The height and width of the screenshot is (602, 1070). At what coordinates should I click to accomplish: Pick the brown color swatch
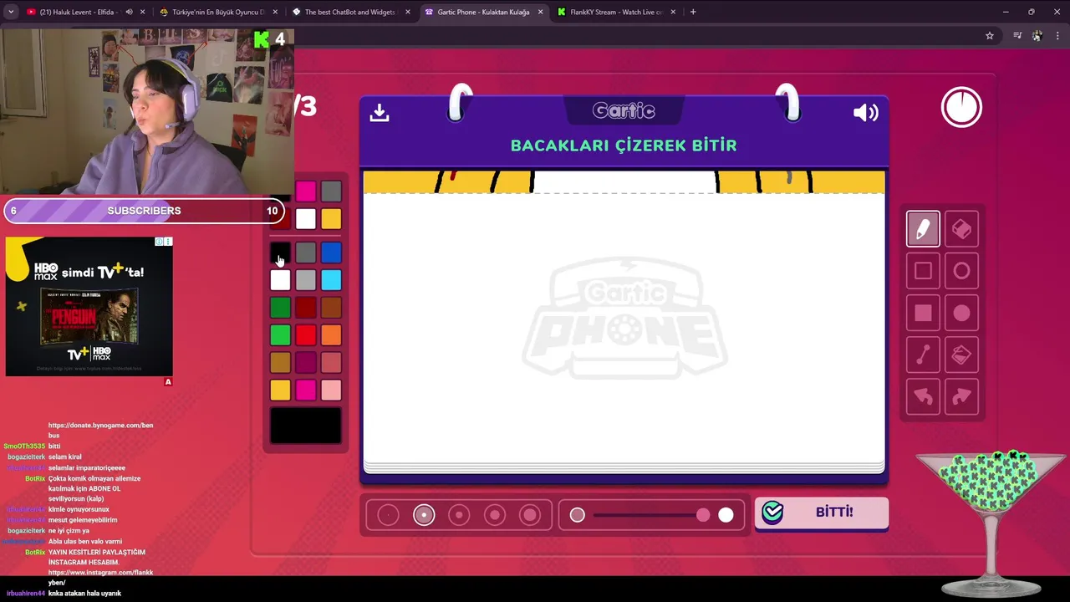tap(331, 308)
